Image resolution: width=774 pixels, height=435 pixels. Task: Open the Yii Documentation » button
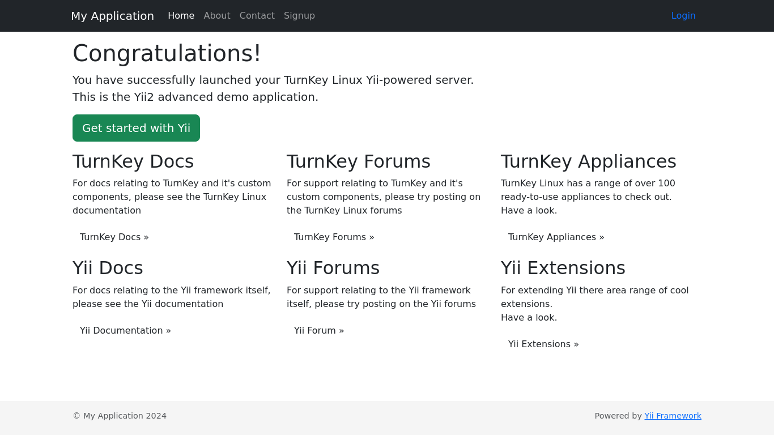[x=125, y=331]
